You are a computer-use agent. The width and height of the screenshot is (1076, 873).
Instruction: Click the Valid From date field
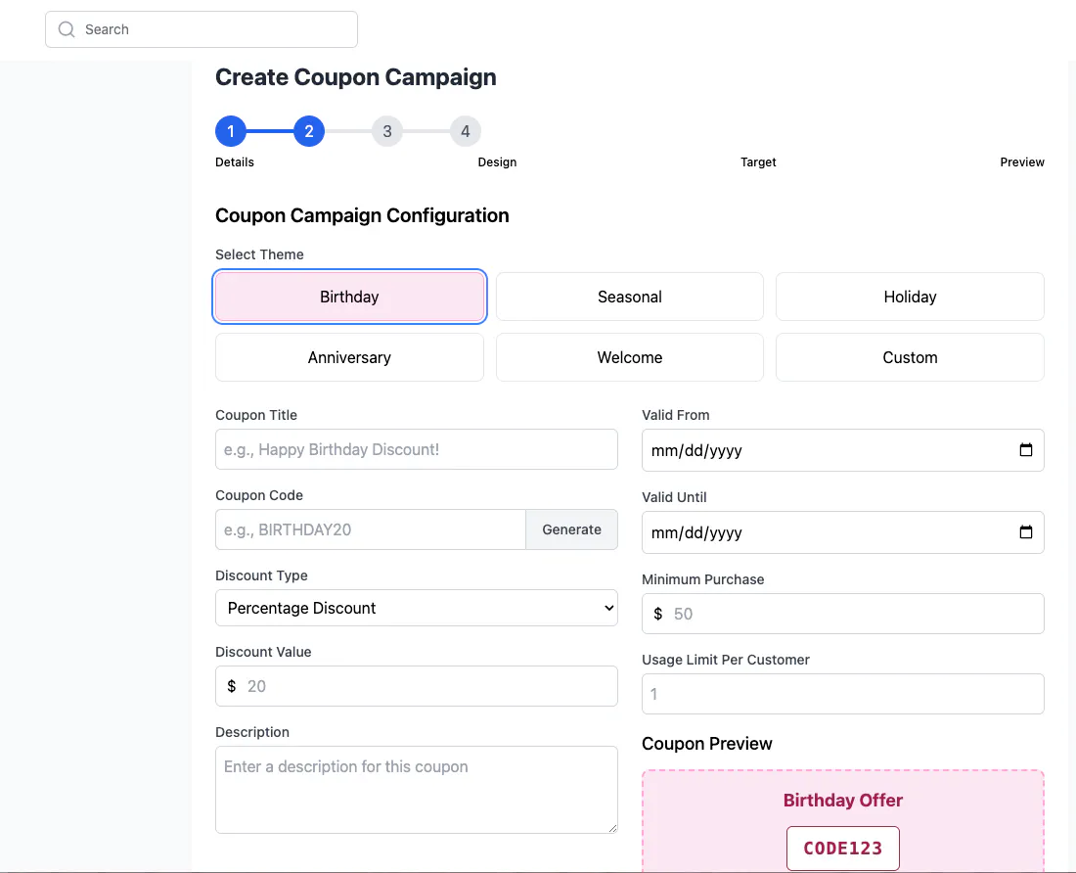842,450
